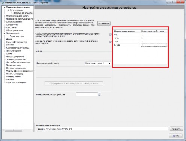
Task: Open Сетевые соединения in the tree
Action: pyautogui.click(x=16, y=68)
